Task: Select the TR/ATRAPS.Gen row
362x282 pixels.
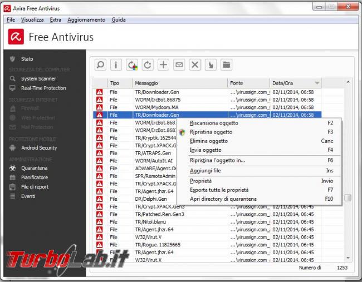Action: pyautogui.click(x=135, y=153)
